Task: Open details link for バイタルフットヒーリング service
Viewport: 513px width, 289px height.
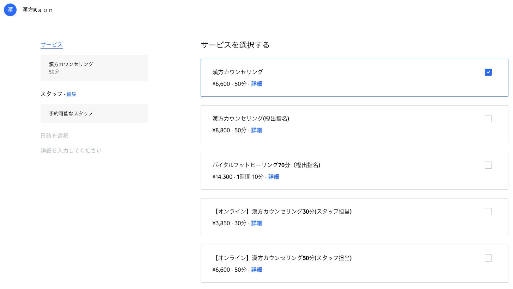Action: [274, 177]
